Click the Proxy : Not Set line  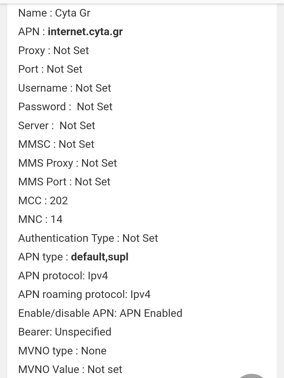click(x=53, y=50)
